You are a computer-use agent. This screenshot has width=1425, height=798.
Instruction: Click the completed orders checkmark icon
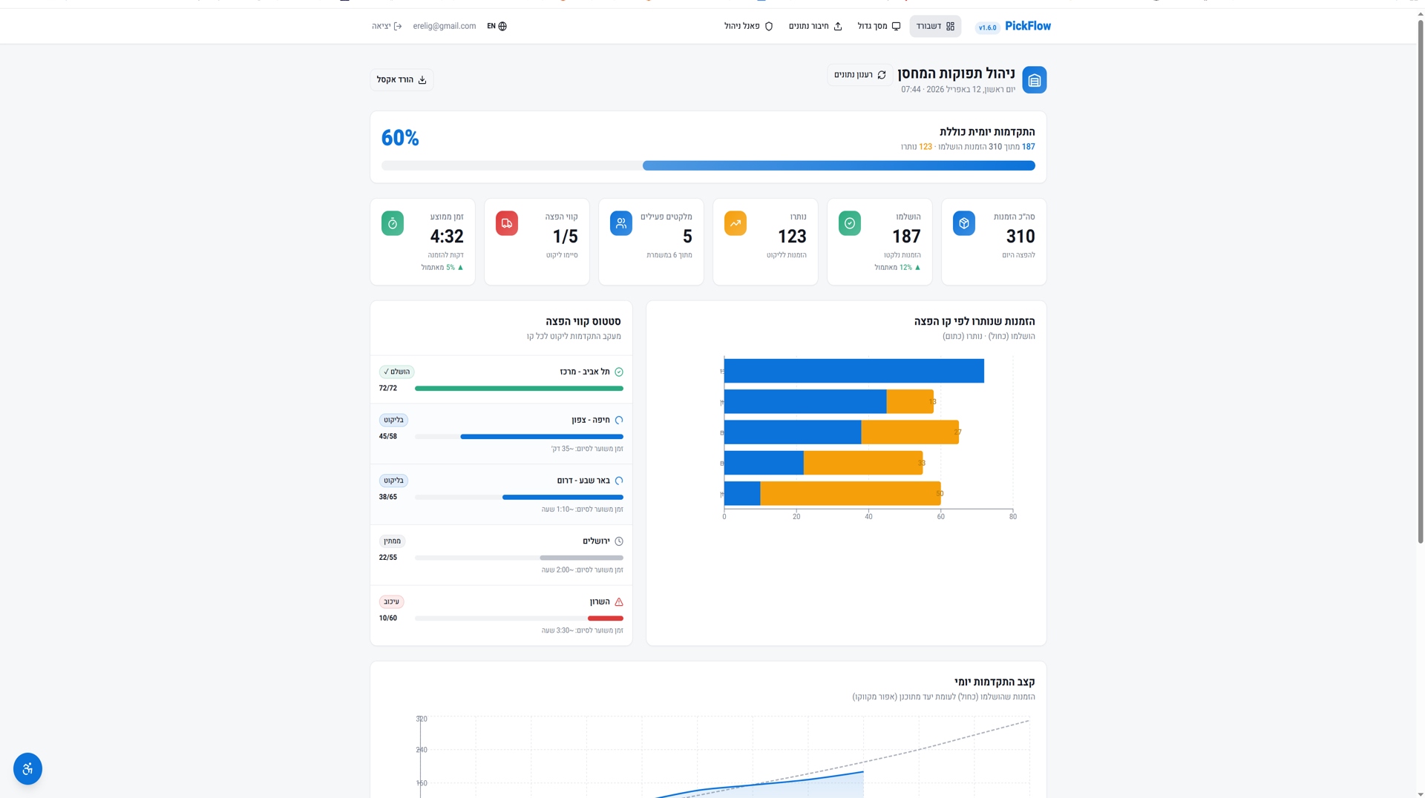click(x=849, y=223)
